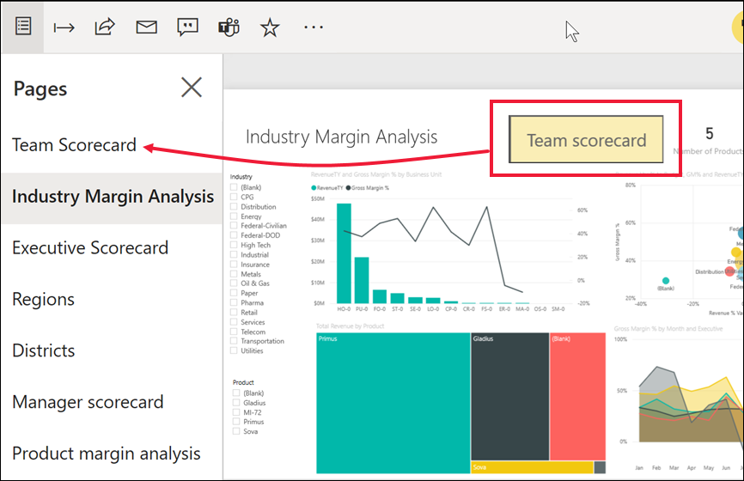Check CPG industry checkbox
This screenshot has height=481, width=744.
234,197
